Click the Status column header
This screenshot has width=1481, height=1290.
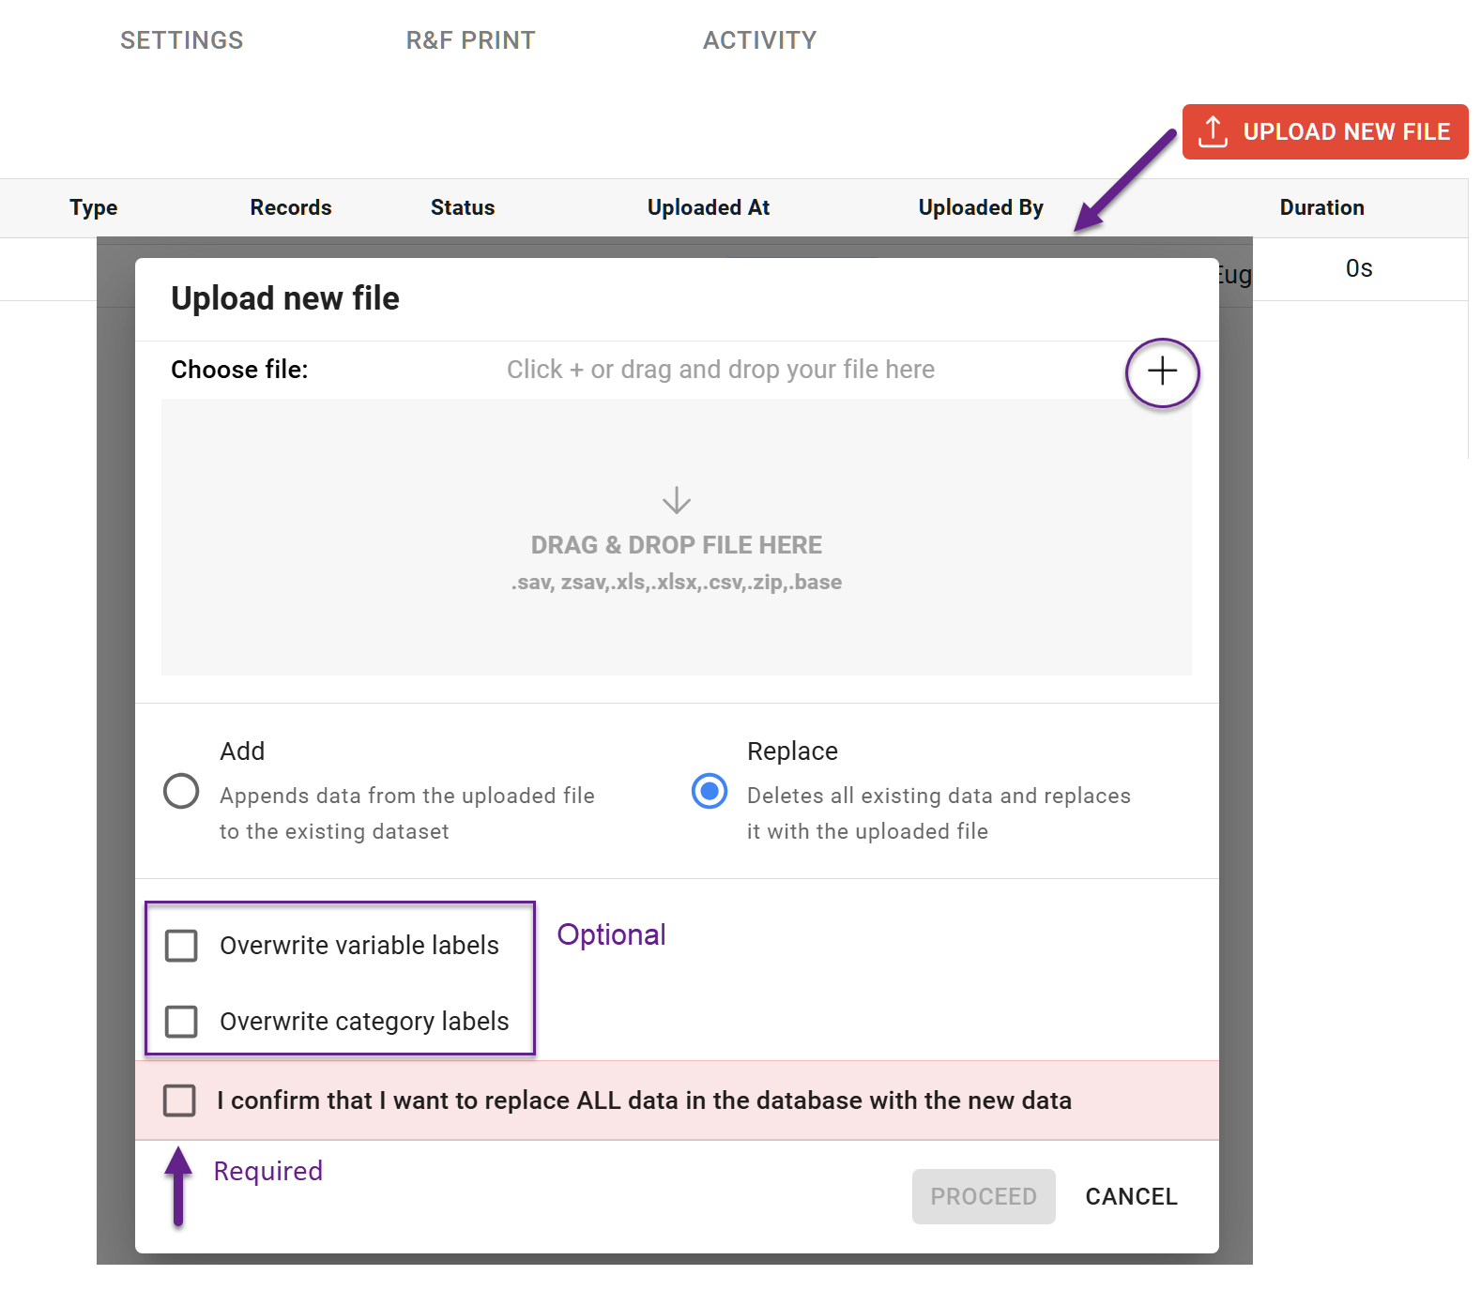(x=463, y=207)
